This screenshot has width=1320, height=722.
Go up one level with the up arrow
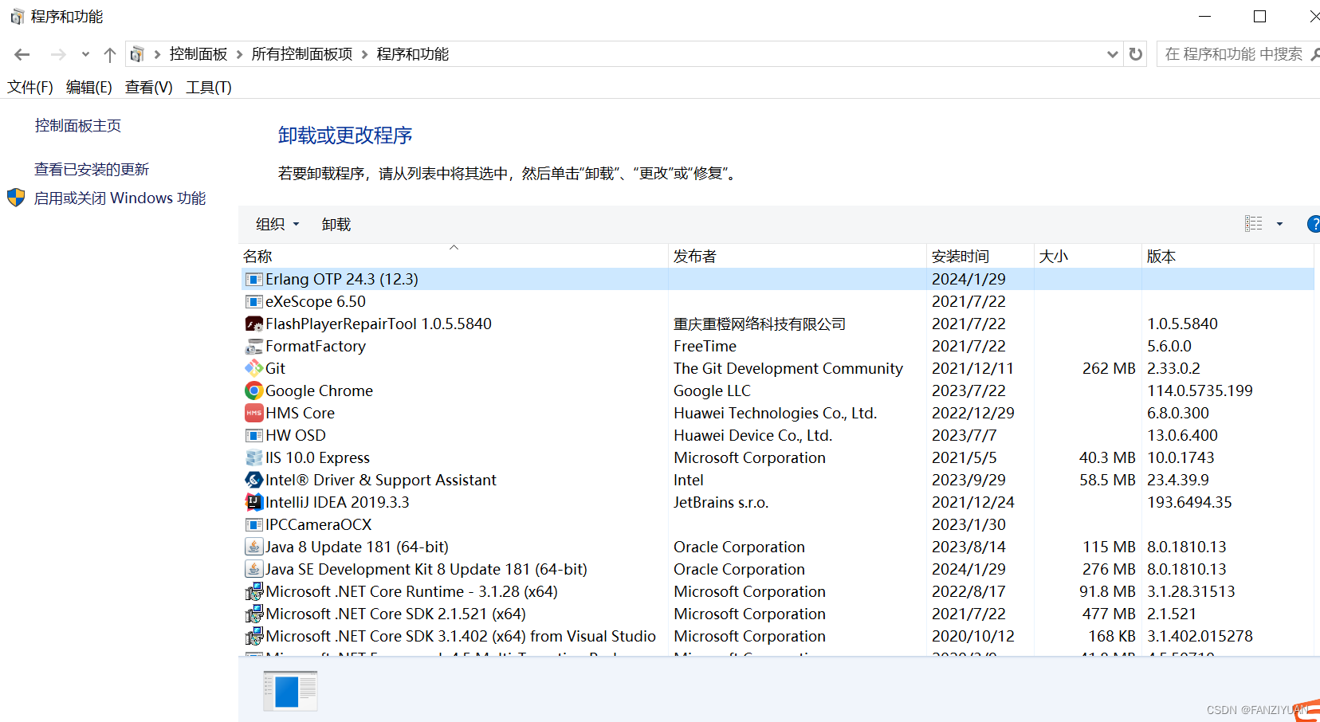pos(110,54)
